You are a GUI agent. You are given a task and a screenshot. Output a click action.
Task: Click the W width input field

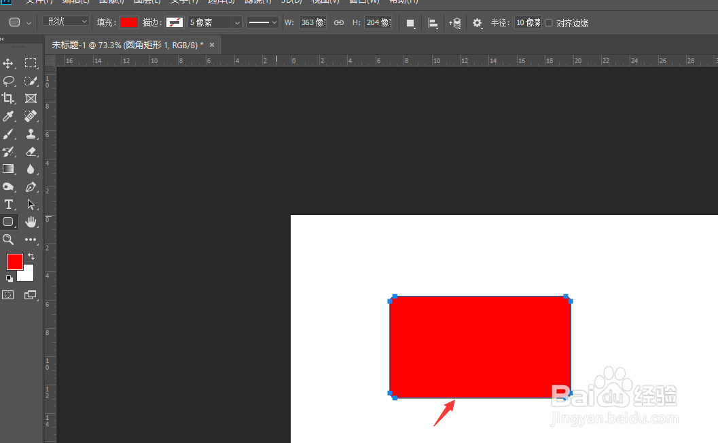(x=312, y=22)
